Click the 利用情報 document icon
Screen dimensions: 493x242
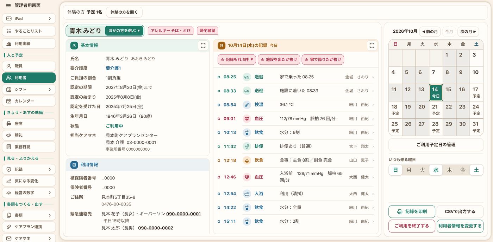[74, 165]
